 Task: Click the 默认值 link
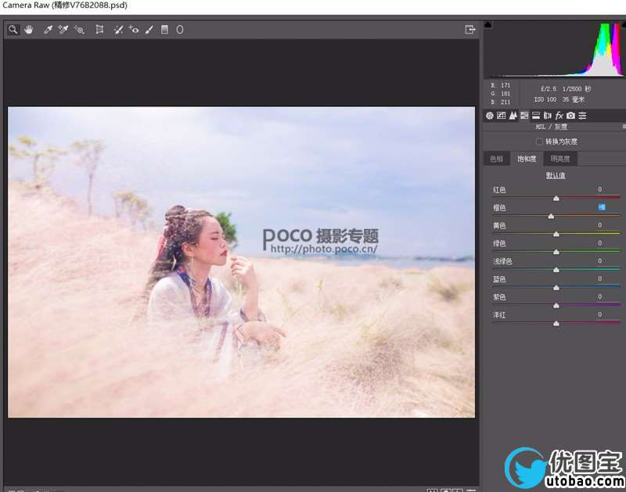coord(556,175)
